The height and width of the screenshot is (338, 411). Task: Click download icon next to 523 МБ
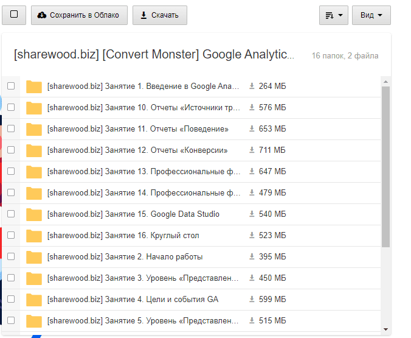(252, 236)
